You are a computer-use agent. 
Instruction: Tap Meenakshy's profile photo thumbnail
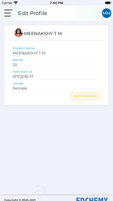click(x=18, y=33)
